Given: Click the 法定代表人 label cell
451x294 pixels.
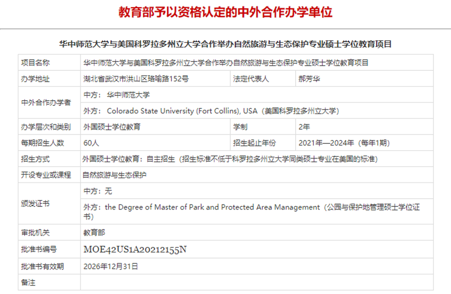Looking at the screenshot, I should pos(251,79).
